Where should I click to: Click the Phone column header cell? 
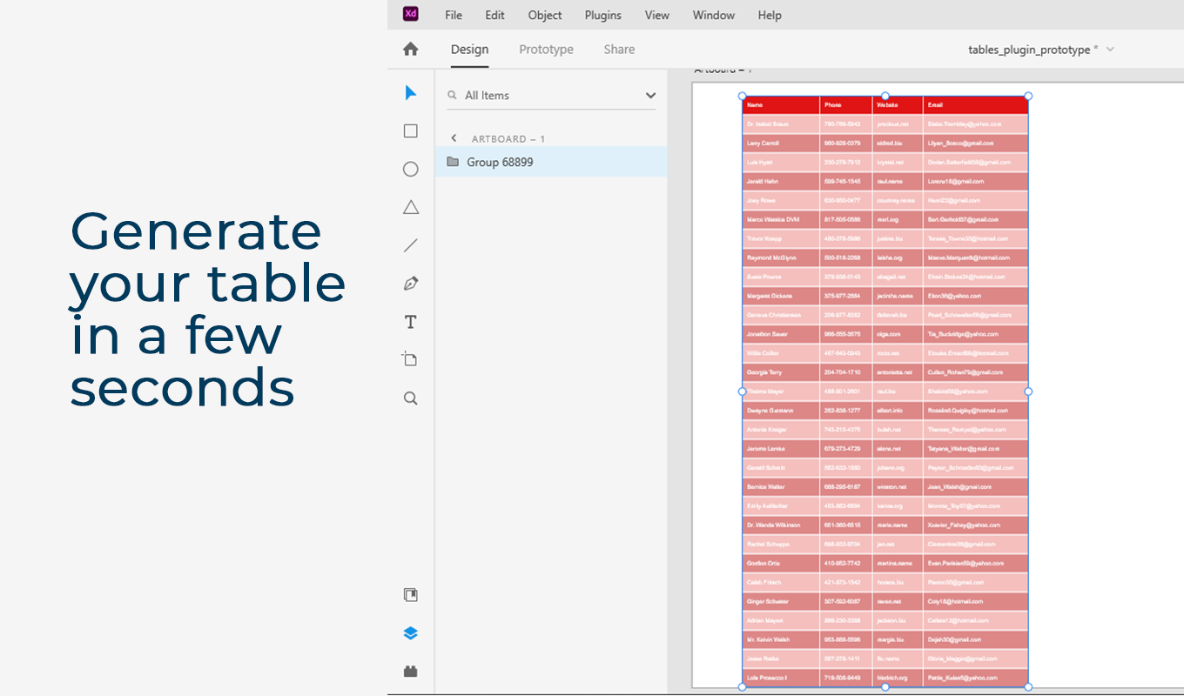[846, 105]
